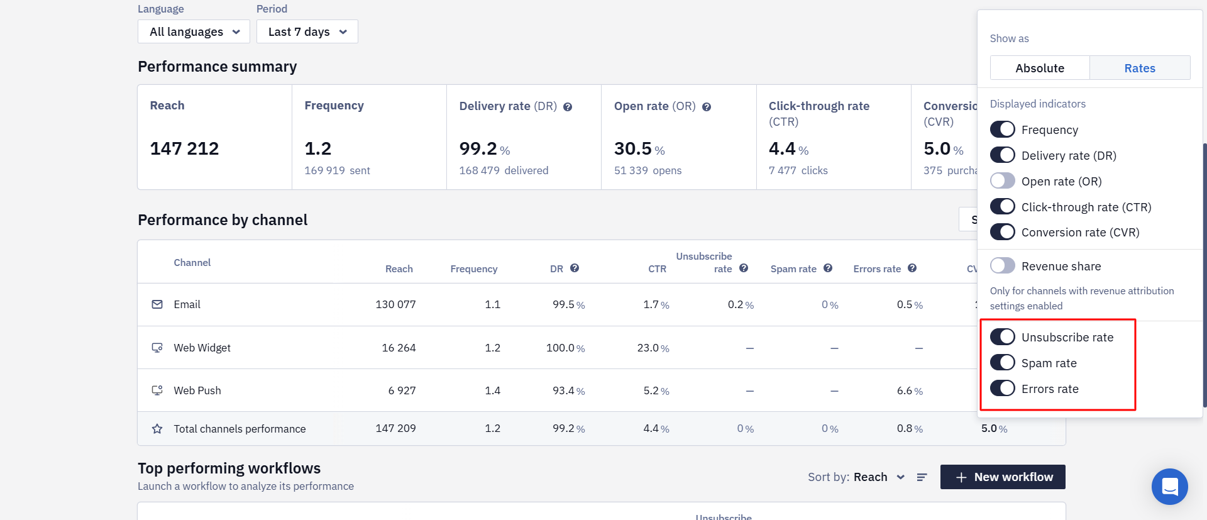Click the star icon for Total channels performance
This screenshot has width=1207, height=520.
click(157, 429)
